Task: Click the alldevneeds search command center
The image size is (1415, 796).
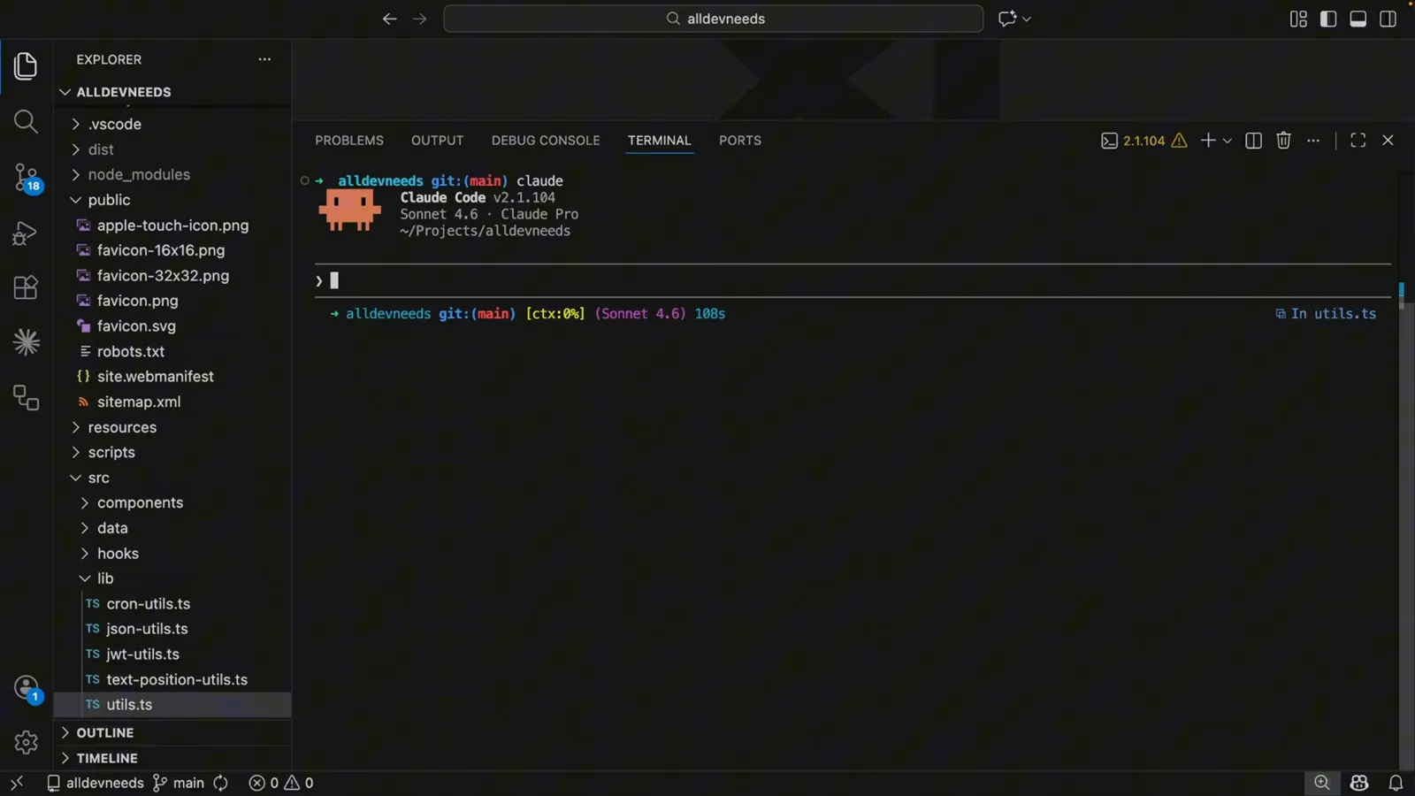Action: 714,19
